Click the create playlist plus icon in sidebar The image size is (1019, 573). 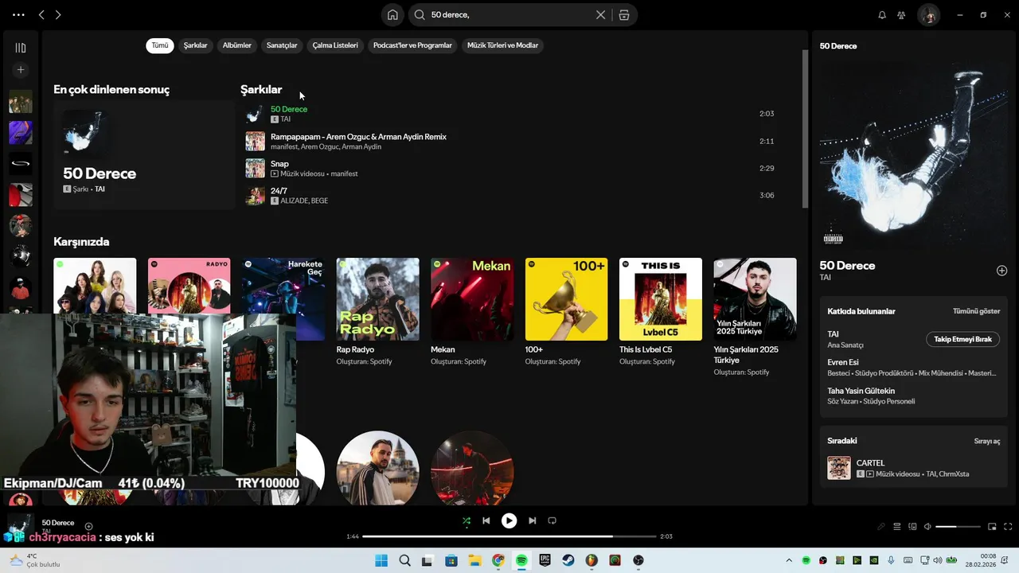tap(21, 70)
